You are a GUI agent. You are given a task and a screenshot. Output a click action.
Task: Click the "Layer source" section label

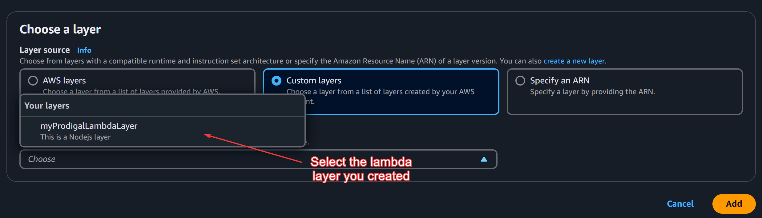coord(45,50)
